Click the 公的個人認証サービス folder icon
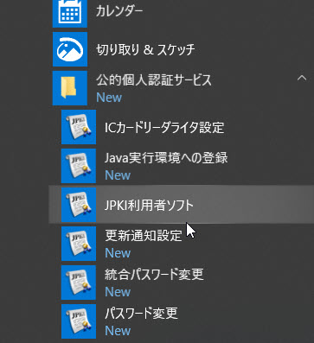 point(70,88)
